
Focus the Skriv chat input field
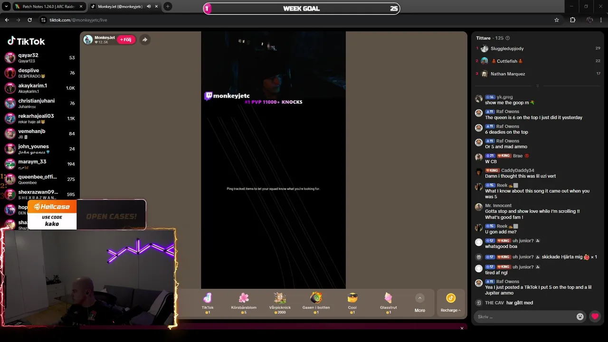point(525,317)
